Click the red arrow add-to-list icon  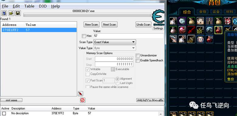tap(81, 94)
